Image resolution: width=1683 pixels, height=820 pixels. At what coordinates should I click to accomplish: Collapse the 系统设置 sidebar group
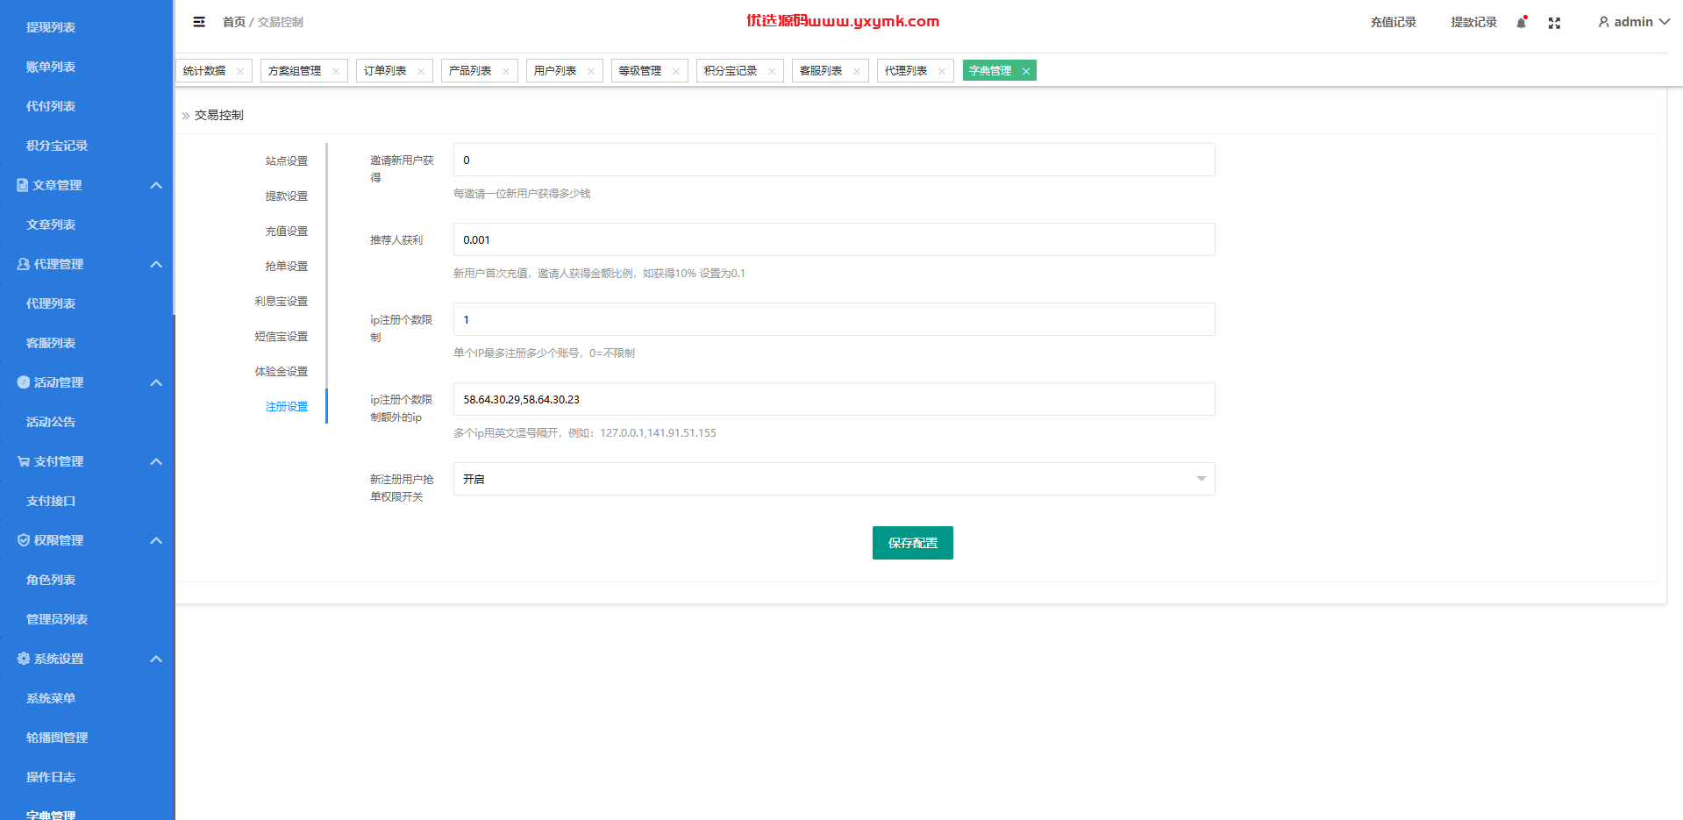pyautogui.click(x=156, y=659)
